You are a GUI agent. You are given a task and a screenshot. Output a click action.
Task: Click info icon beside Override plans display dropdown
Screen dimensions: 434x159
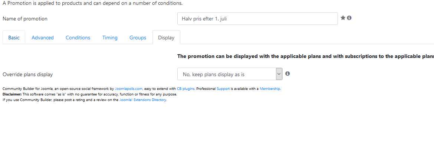point(287,74)
